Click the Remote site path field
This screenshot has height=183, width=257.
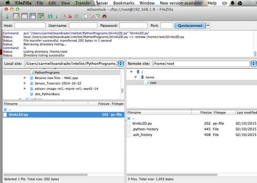tap(201, 64)
